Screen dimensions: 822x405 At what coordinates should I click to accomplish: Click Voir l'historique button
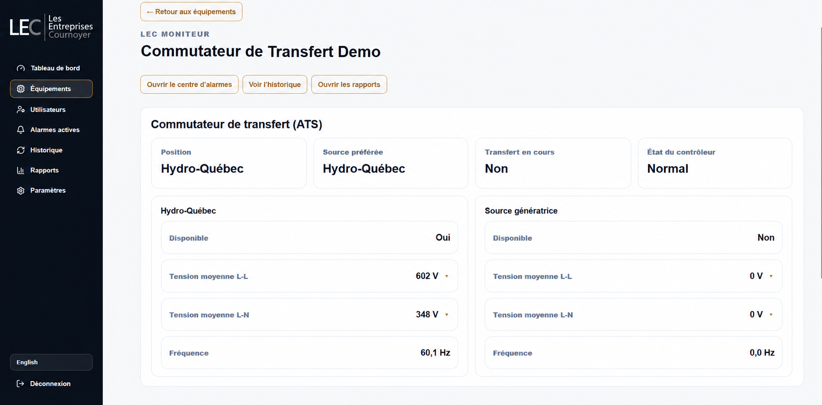tap(275, 85)
